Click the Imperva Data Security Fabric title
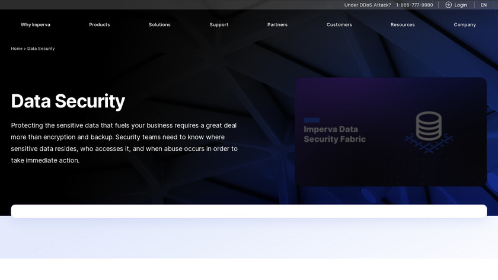498x280 pixels. pyautogui.click(x=334, y=134)
